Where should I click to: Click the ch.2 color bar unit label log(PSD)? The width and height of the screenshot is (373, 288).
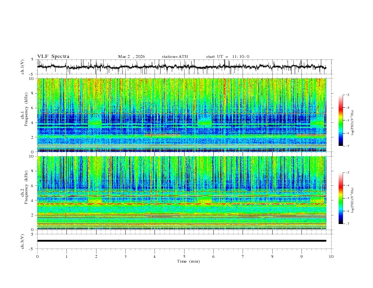tap(353, 200)
